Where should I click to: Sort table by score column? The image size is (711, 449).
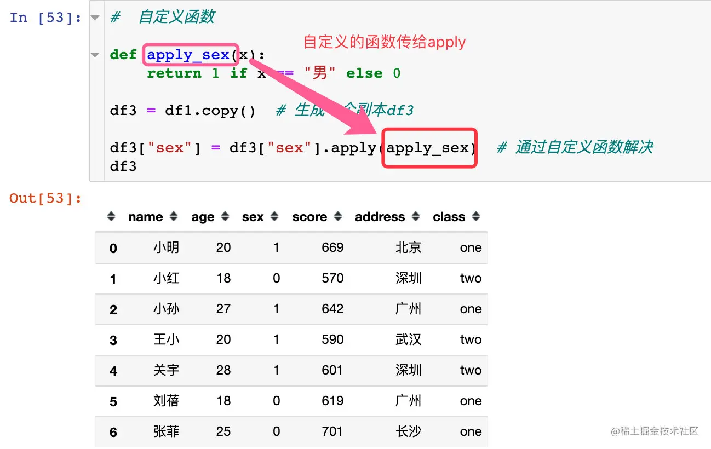pos(338,217)
